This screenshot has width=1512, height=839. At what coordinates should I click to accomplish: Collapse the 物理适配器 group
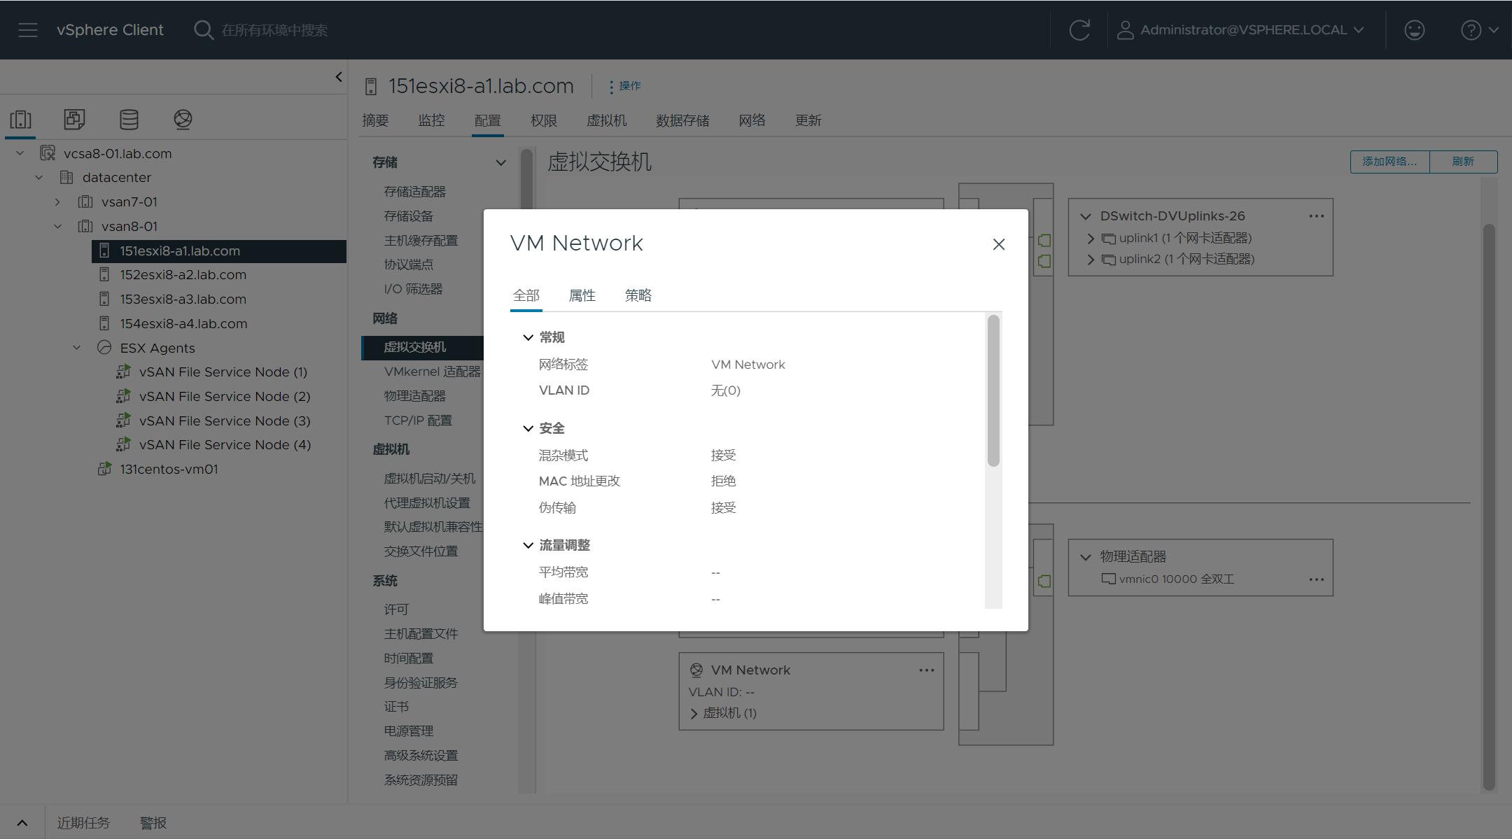click(1086, 558)
